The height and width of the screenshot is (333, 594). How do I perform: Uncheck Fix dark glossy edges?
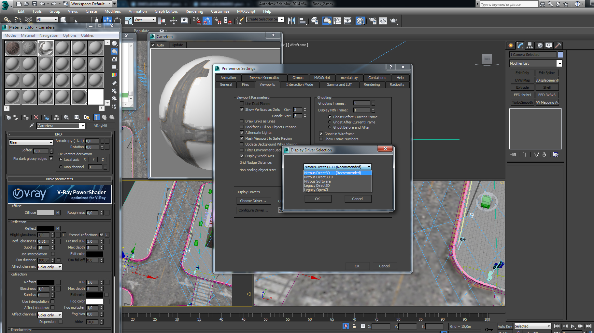(x=51, y=159)
